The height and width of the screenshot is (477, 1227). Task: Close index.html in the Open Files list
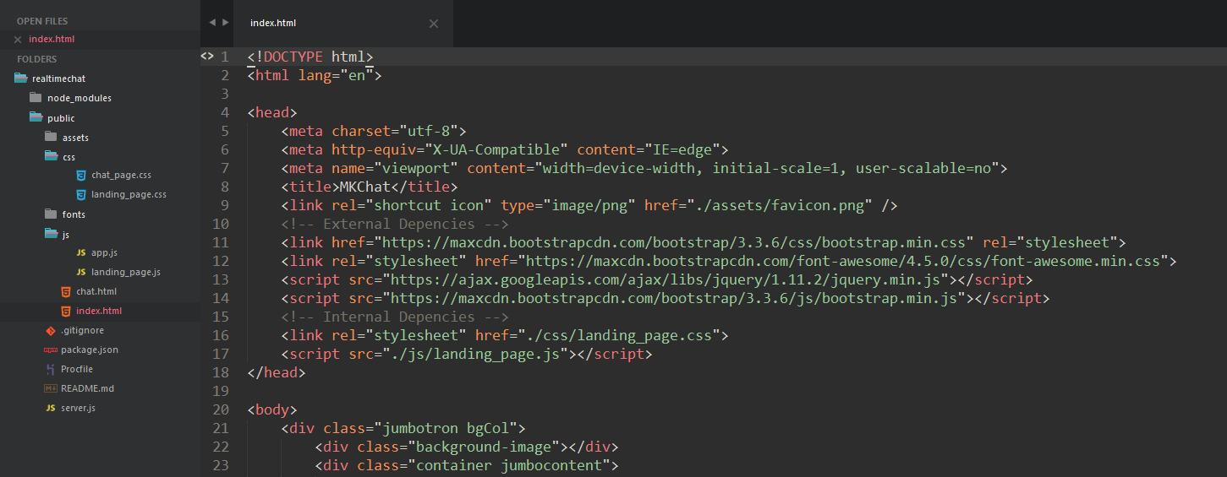coord(18,40)
